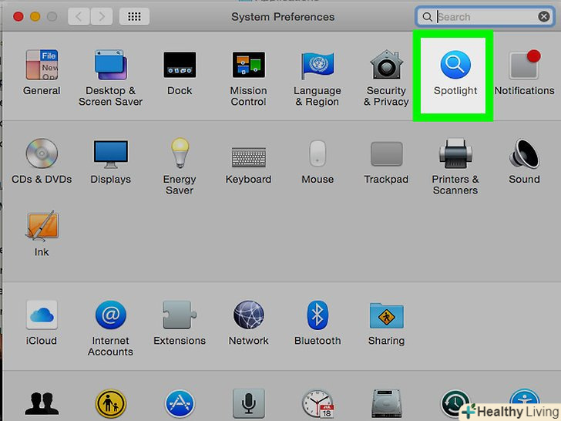Viewport: 561px width, 421px height.
Task: Open Parental Controls yellow icon
Action: 110,404
